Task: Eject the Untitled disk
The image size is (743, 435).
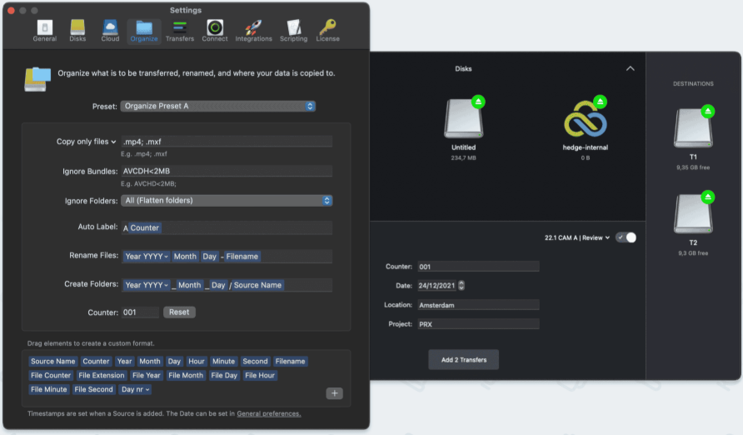Action: pos(478,102)
